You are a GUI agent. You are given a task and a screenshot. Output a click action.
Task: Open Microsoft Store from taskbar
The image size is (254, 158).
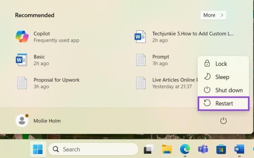pos(221,149)
